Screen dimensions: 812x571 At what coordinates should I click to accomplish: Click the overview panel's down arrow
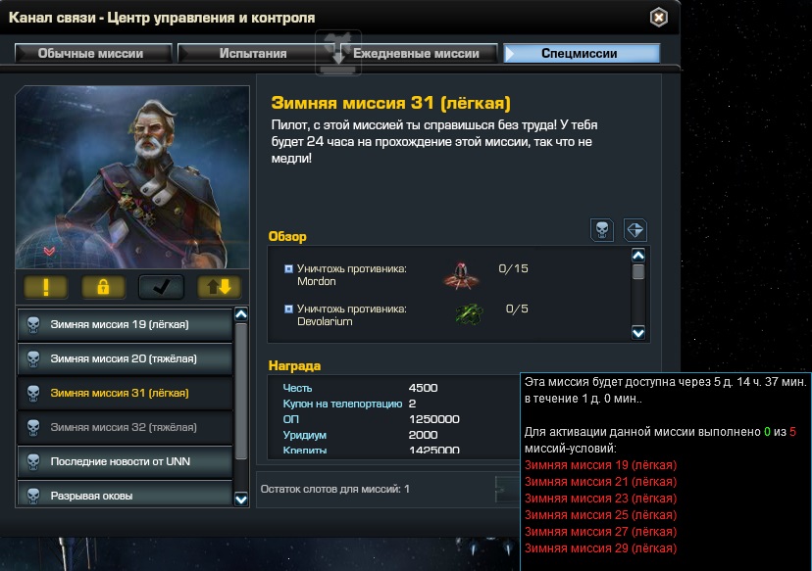638,333
